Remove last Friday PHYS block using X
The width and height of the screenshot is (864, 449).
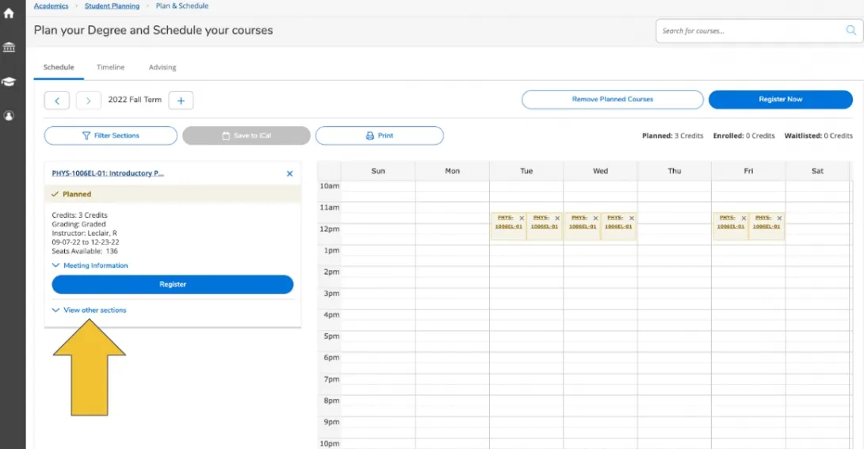779,218
